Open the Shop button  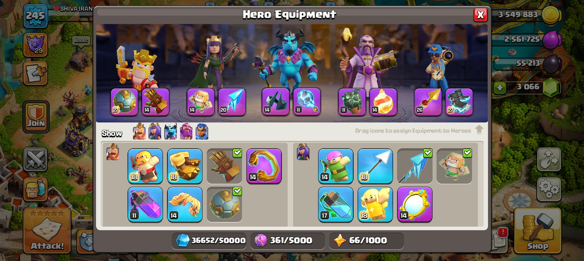coord(538,231)
